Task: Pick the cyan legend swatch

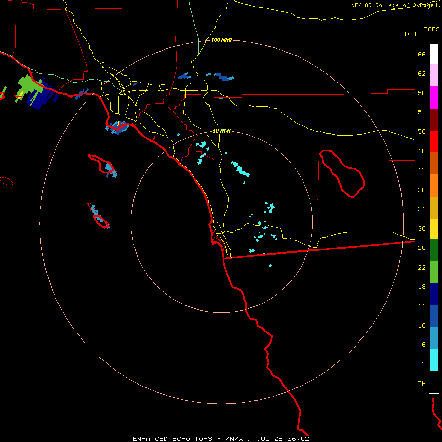Action: 434,360
